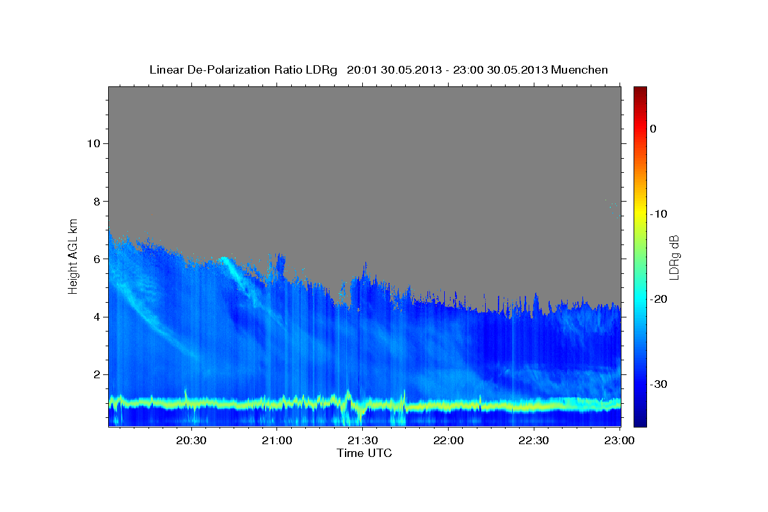
Task: Click the colorbar value -30
Action: (x=659, y=384)
